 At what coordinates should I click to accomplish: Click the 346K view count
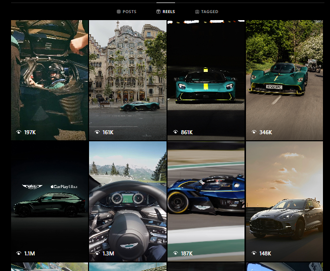point(266,132)
